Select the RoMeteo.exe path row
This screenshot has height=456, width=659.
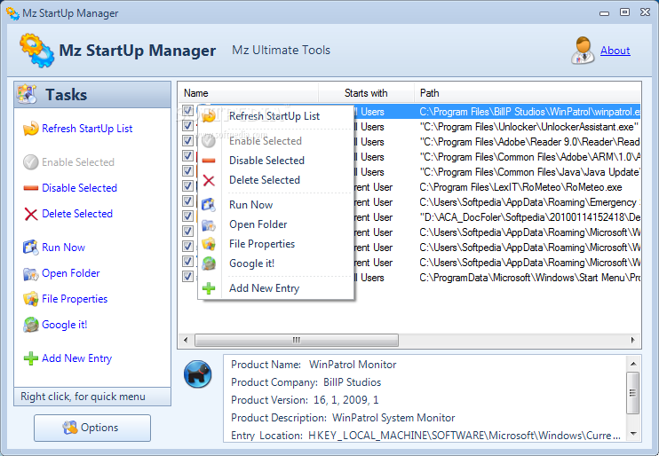click(x=520, y=187)
